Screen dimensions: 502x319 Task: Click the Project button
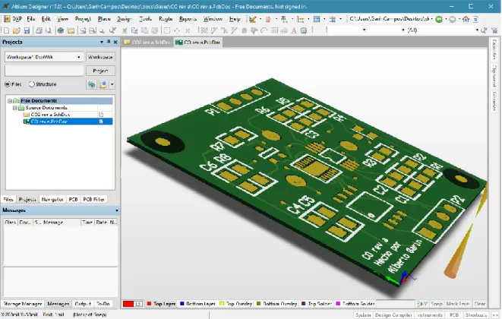coord(100,71)
